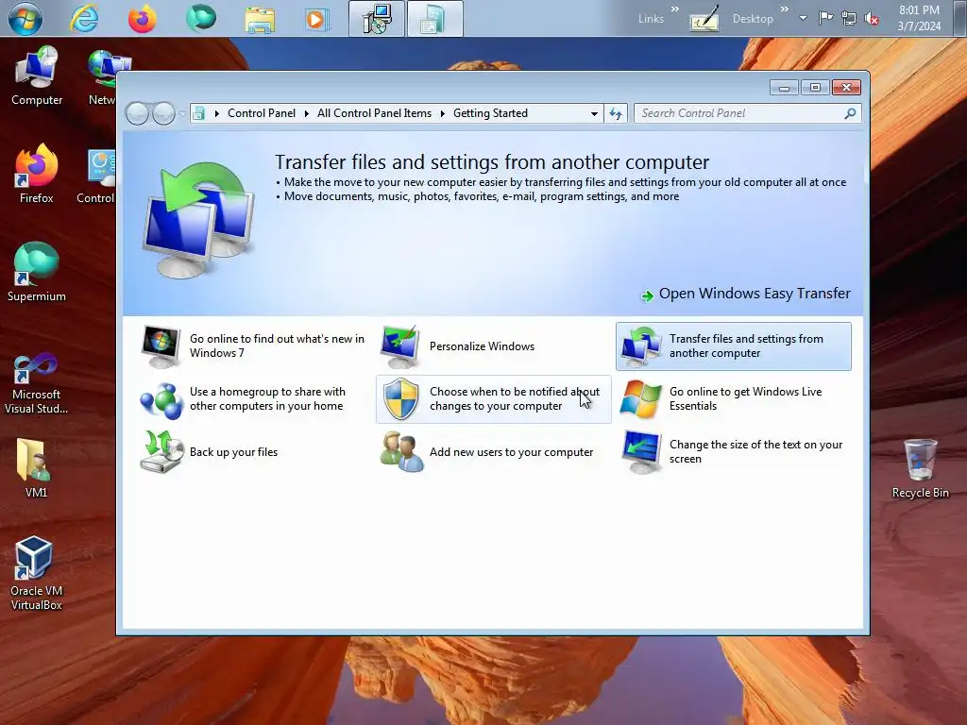This screenshot has width=967, height=725.
Task: Open the clock showing 8:01 PM
Action: [919, 18]
